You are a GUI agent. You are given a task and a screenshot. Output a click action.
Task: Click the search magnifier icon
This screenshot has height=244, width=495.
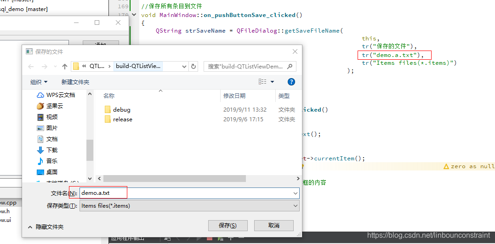pos(290,66)
